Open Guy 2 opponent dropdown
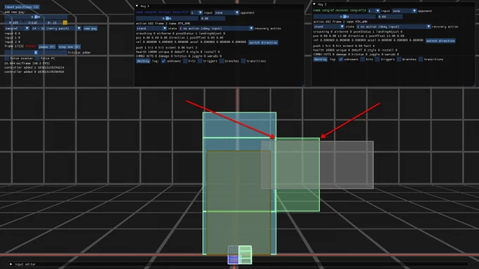This screenshot has height=269, width=479. tap(404, 11)
